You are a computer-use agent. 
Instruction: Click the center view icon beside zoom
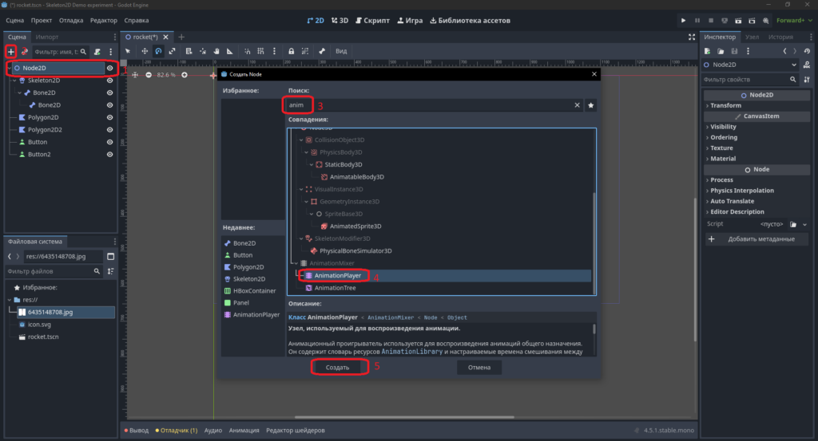[135, 75]
